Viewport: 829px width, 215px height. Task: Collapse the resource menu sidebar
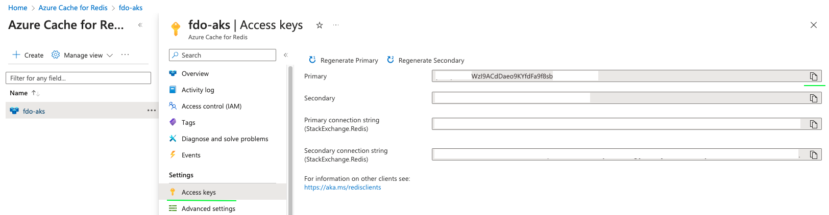(x=286, y=55)
